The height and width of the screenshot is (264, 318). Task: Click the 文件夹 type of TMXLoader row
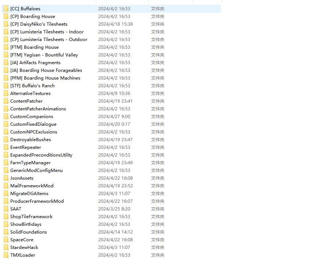coord(158,255)
